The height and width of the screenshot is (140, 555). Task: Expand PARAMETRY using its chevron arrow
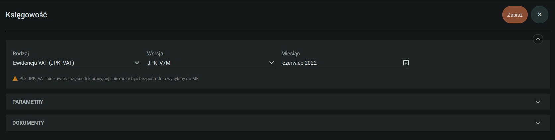click(x=538, y=102)
